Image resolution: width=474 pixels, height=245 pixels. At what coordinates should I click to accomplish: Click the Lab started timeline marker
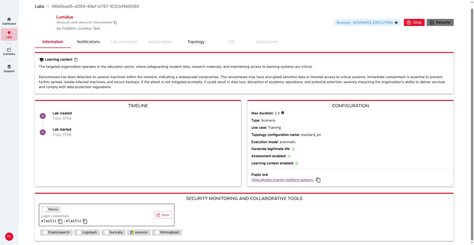pyautogui.click(x=43, y=132)
